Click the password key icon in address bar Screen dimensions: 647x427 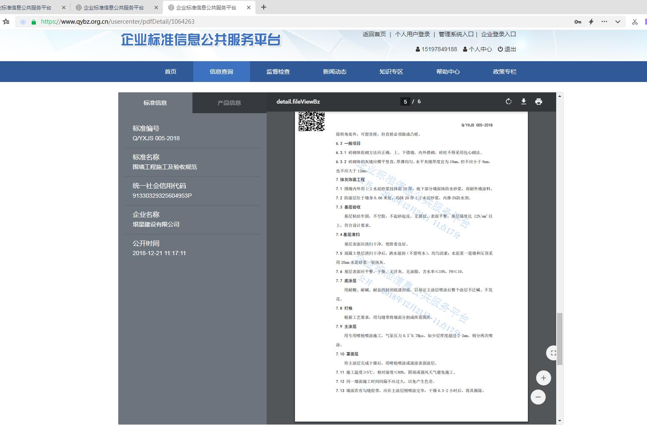[x=578, y=22]
